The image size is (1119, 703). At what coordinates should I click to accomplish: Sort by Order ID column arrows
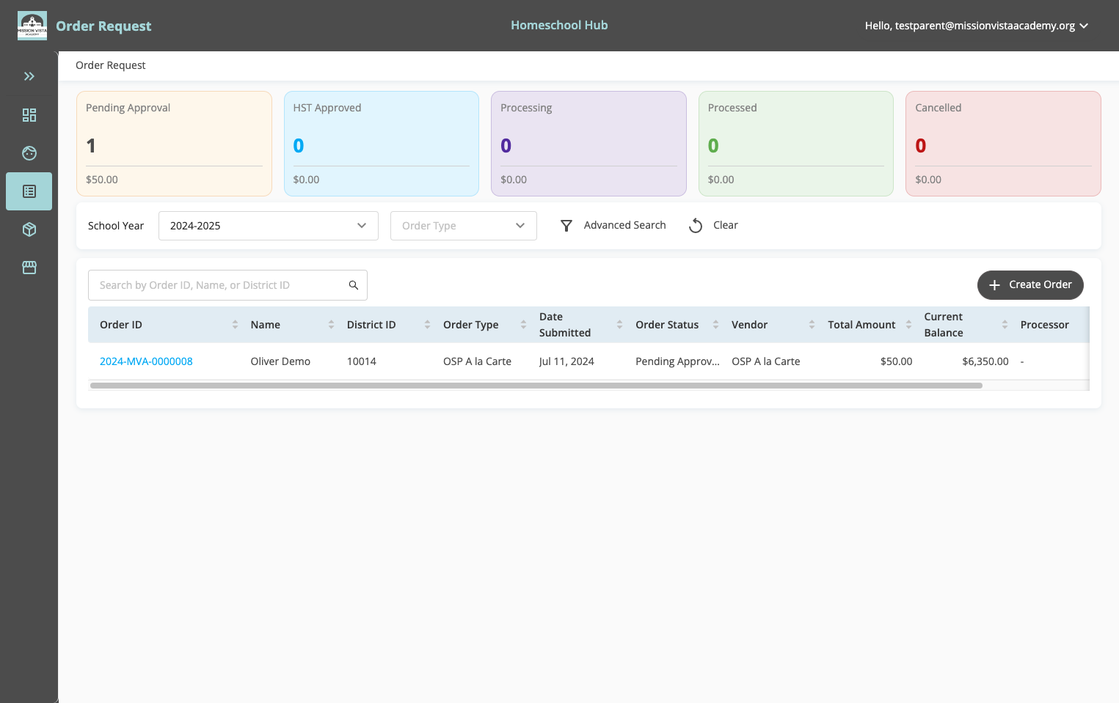(235, 325)
